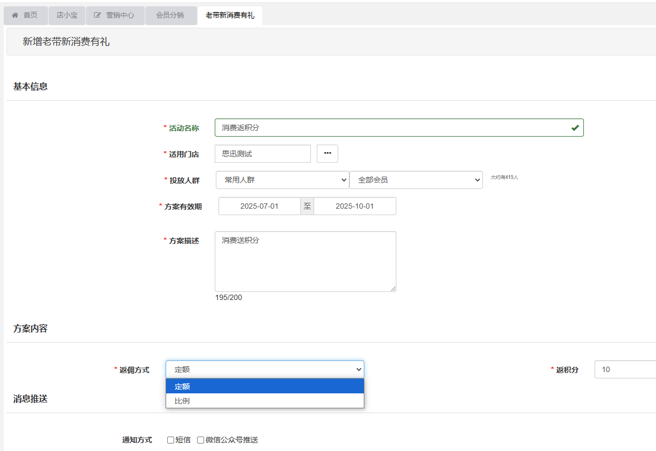Click the 适用门店 field showing 思迅测试

262,154
